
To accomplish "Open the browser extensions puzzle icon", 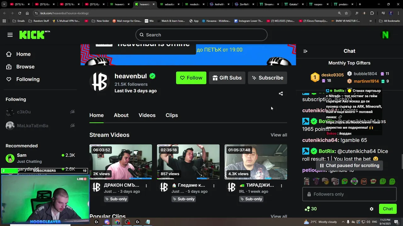I will coord(372,13).
